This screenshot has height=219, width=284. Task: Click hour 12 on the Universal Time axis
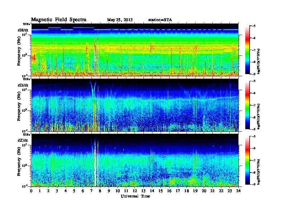(x=135, y=191)
